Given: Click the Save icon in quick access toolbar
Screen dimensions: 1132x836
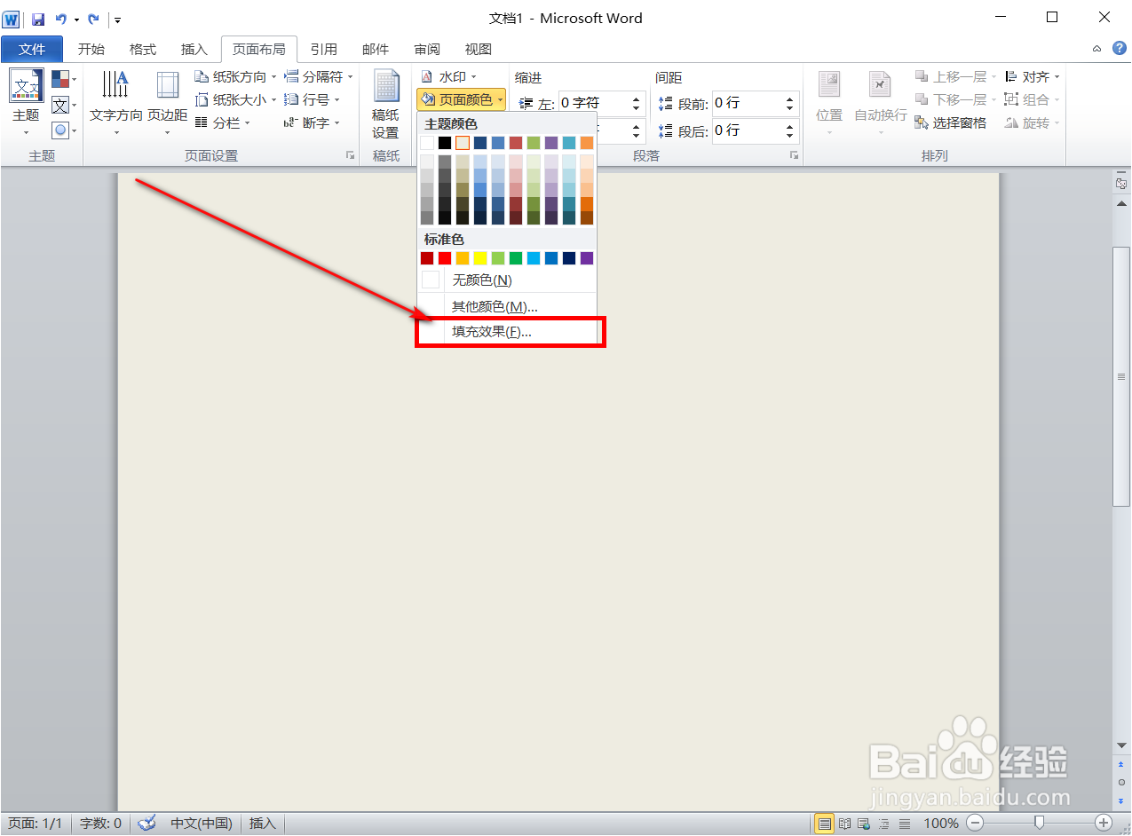Looking at the screenshot, I should [38, 19].
